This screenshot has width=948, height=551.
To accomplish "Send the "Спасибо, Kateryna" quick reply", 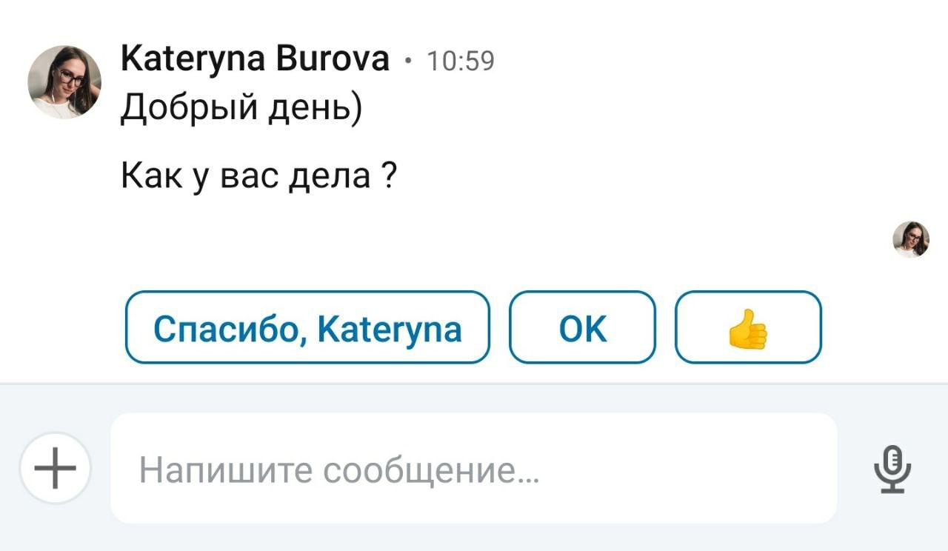I will [x=307, y=327].
